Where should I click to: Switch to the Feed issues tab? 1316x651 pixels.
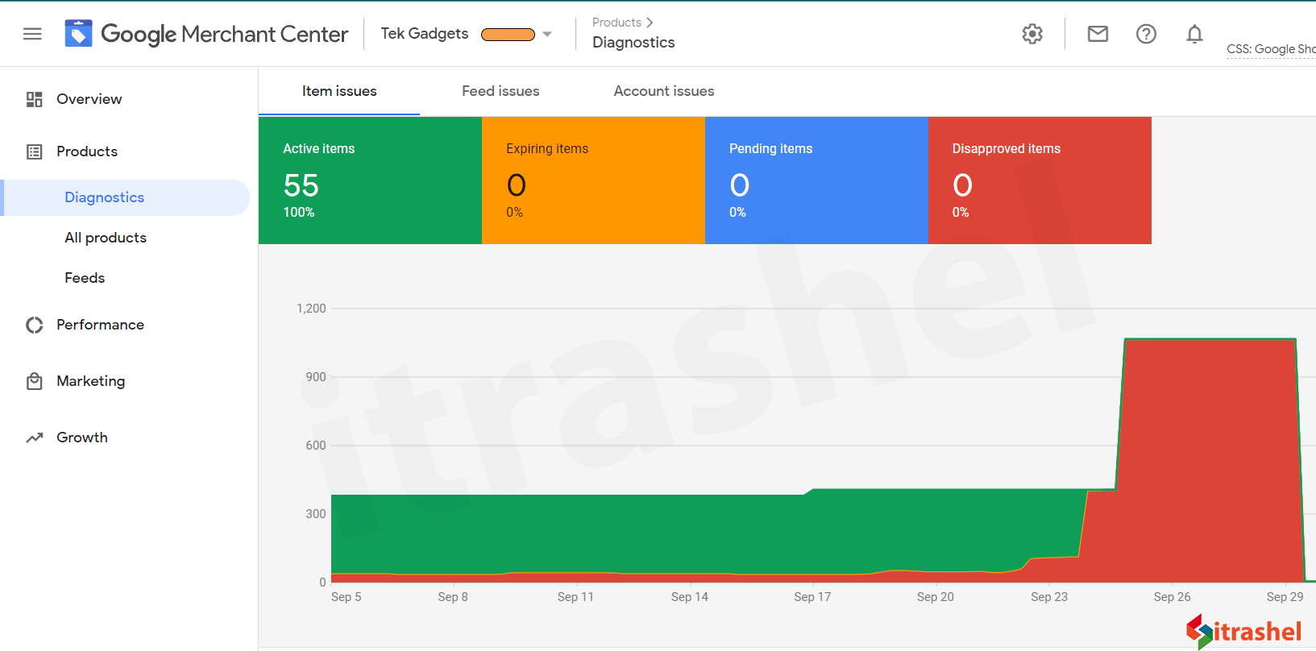pos(500,91)
